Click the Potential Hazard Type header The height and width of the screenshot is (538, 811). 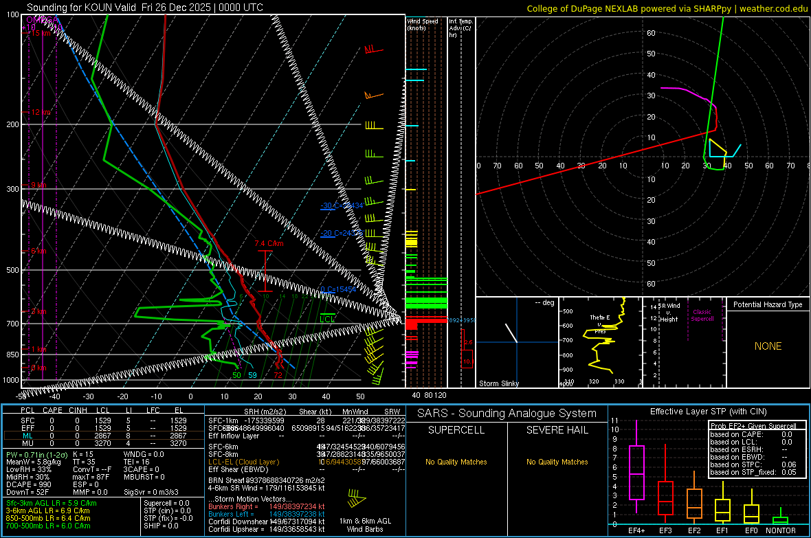pos(768,304)
